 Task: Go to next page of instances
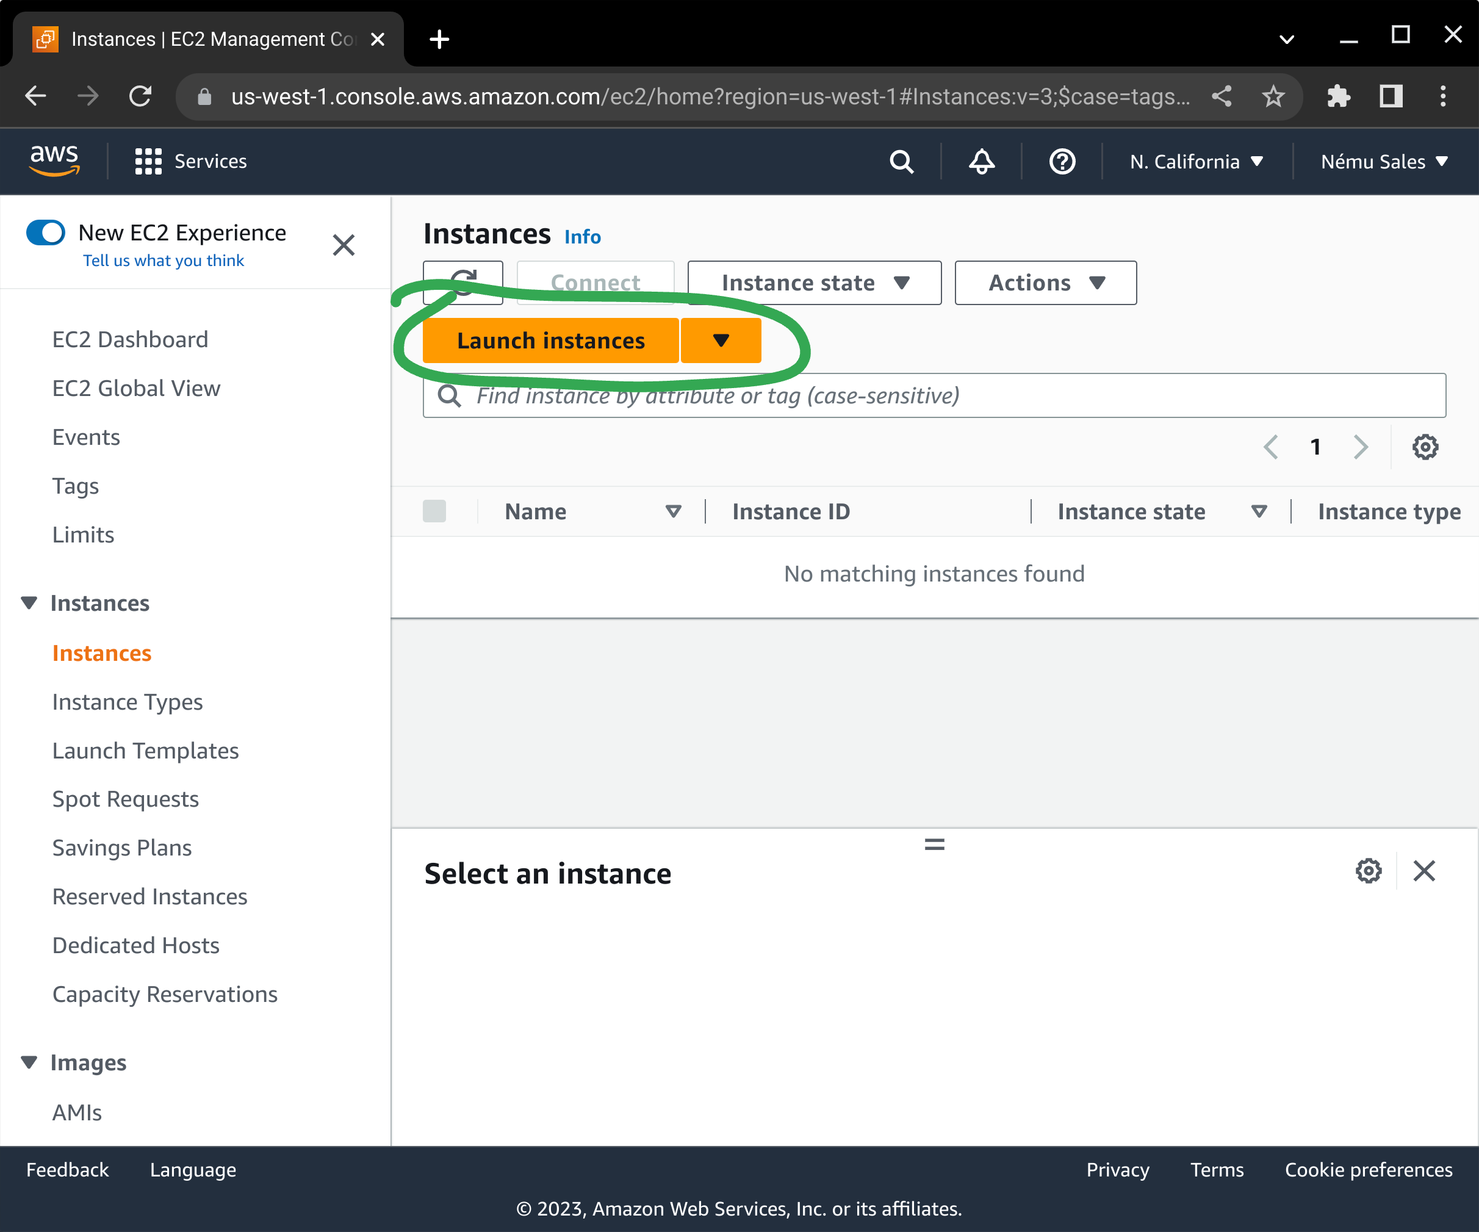point(1361,447)
